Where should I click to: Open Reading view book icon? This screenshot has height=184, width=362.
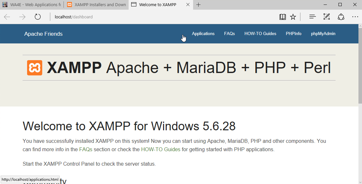282,17
